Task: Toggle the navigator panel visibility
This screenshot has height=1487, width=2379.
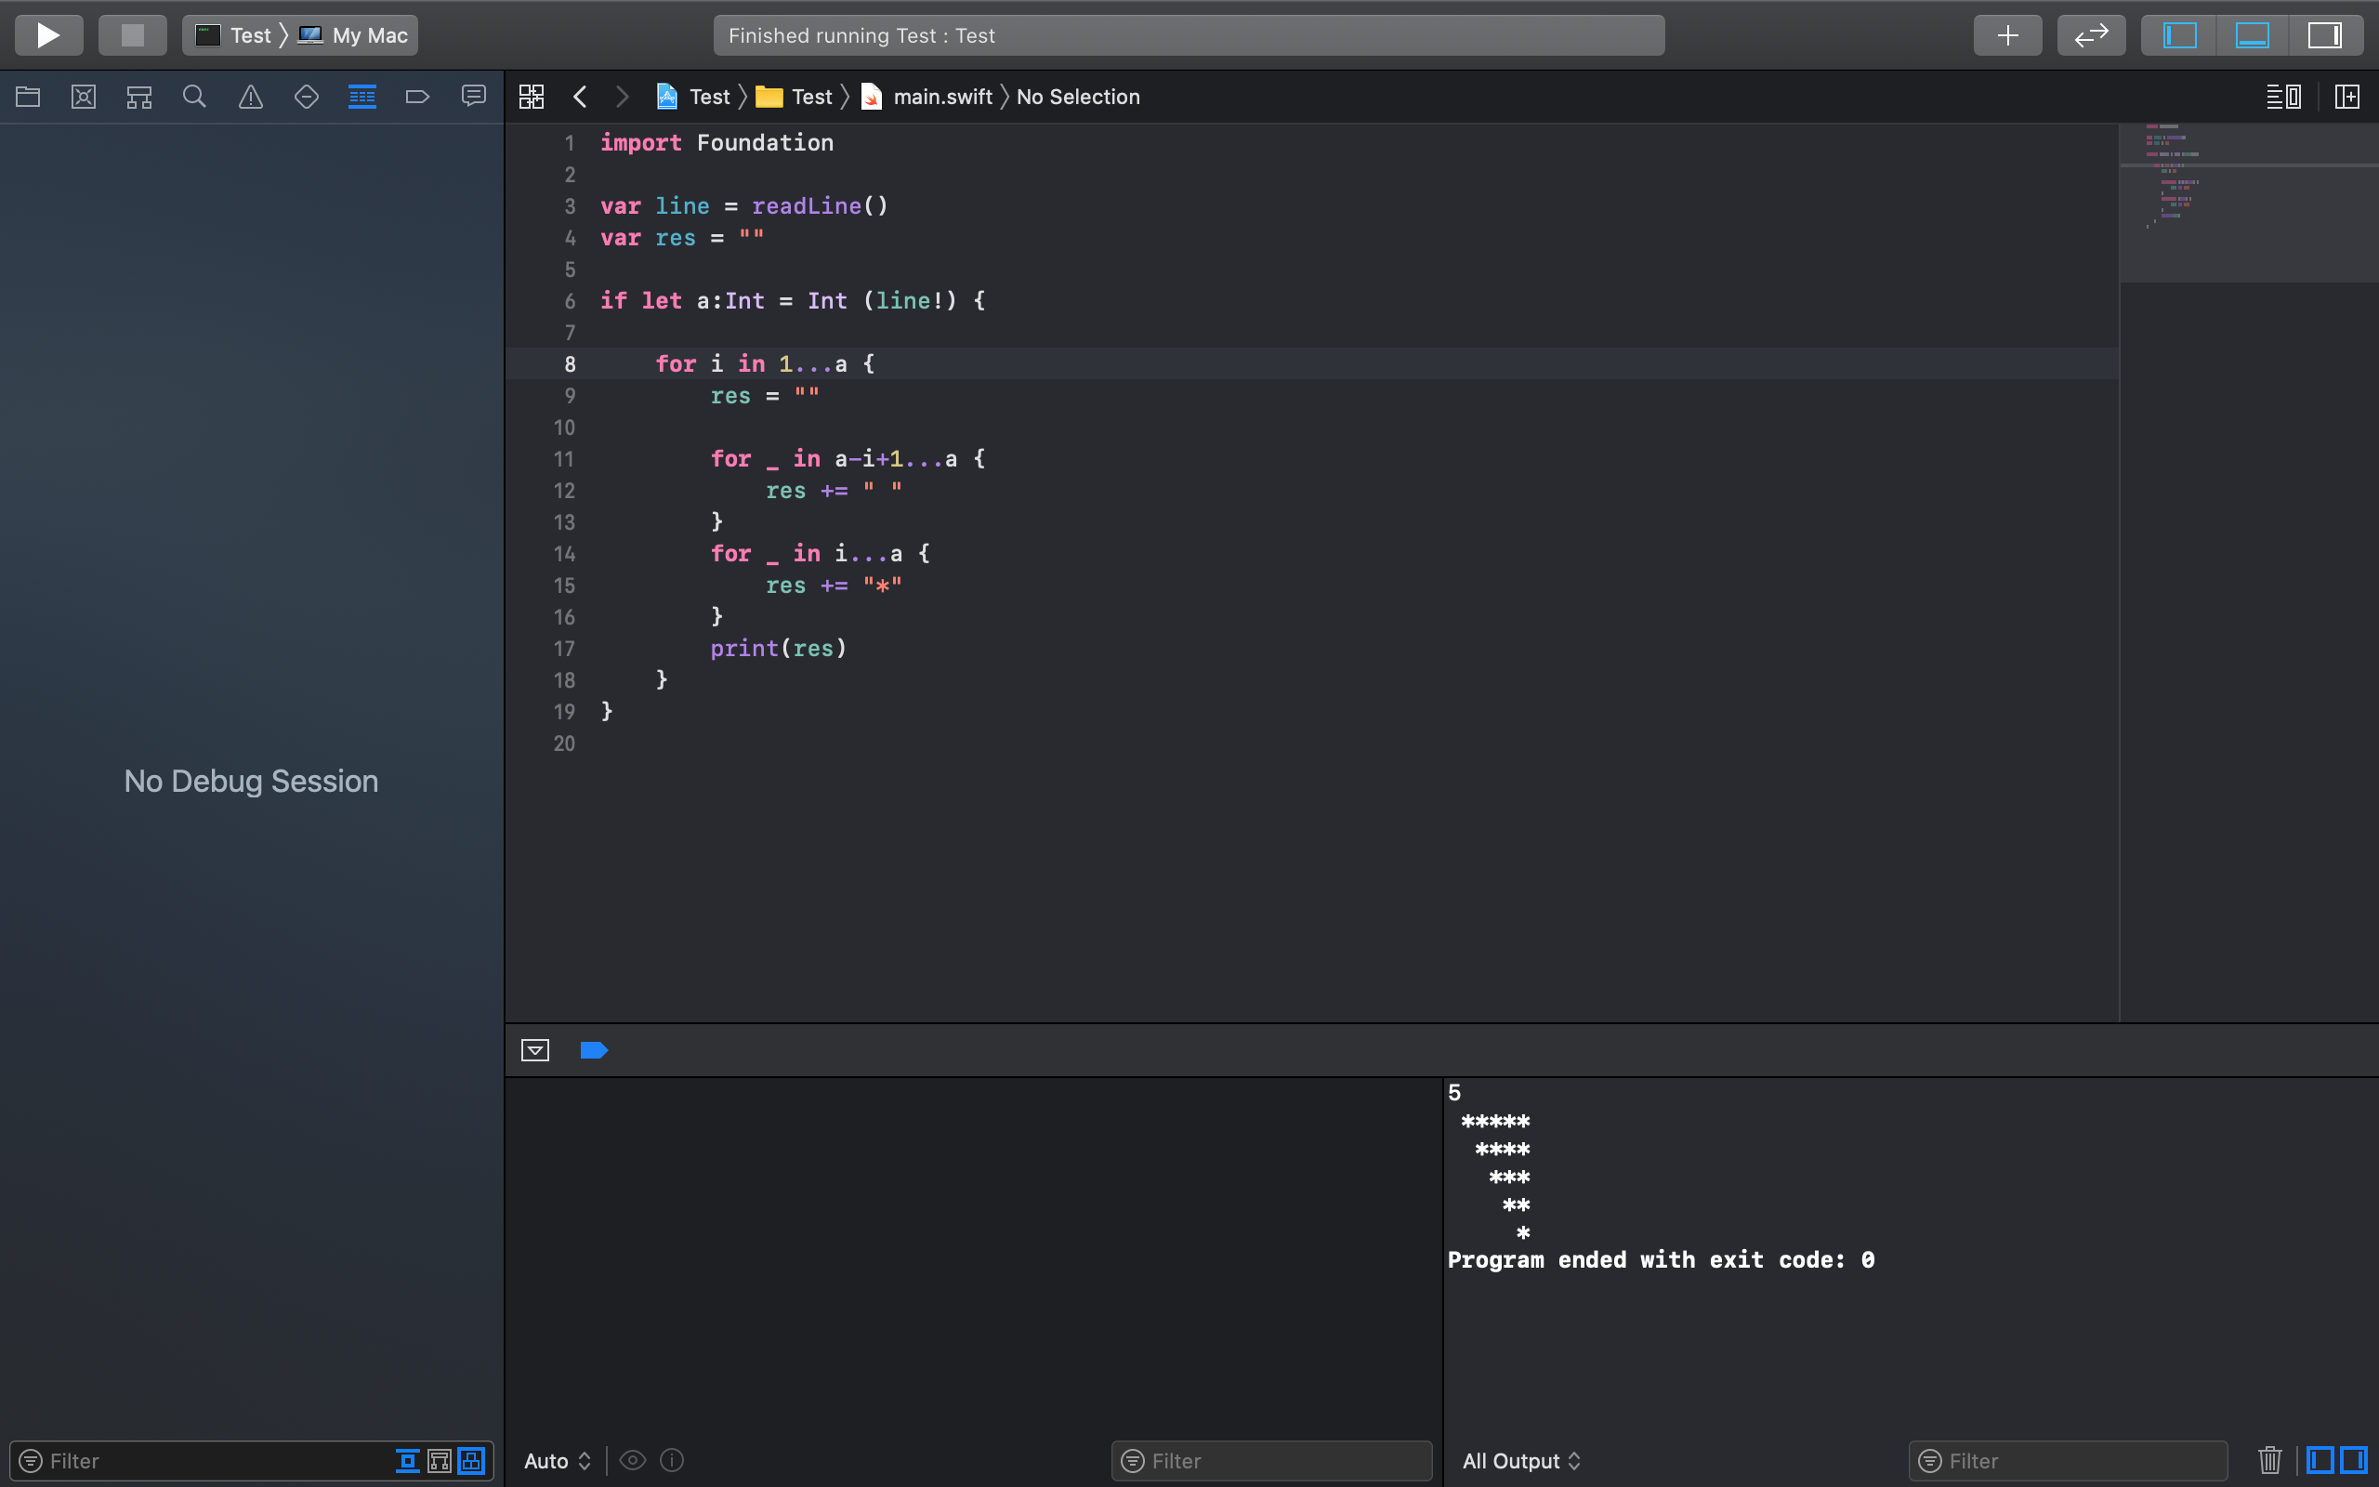Action: [x=2179, y=35]
